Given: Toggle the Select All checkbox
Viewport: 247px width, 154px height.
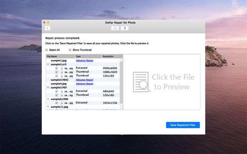Looking at the screenshot, I should tap(46, 50).
